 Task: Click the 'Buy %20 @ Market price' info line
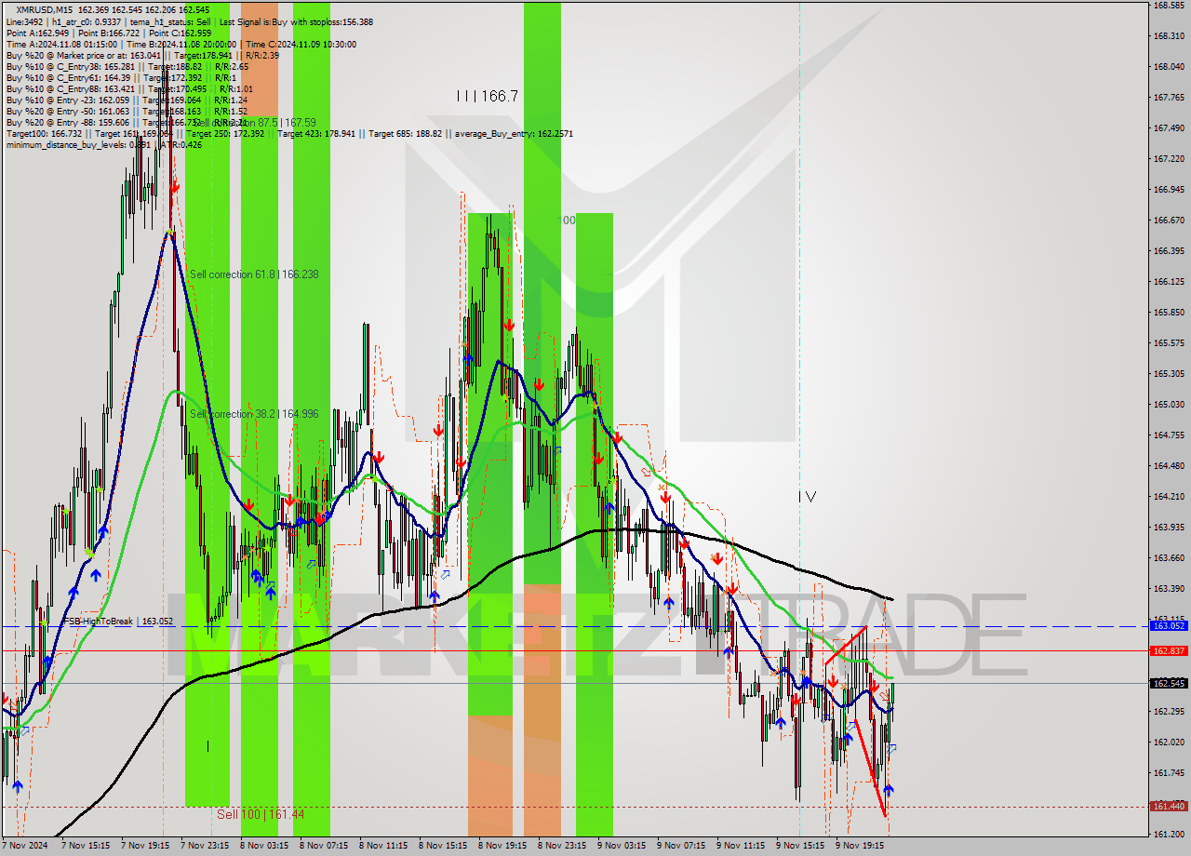pyautogui.click(x=142, y=55)
